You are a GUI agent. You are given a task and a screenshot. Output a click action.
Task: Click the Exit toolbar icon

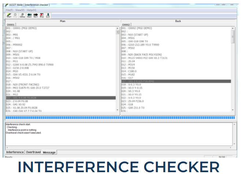(x=48, y=16)
